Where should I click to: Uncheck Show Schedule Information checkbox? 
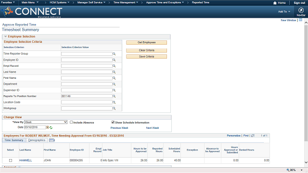coord(113,122)
